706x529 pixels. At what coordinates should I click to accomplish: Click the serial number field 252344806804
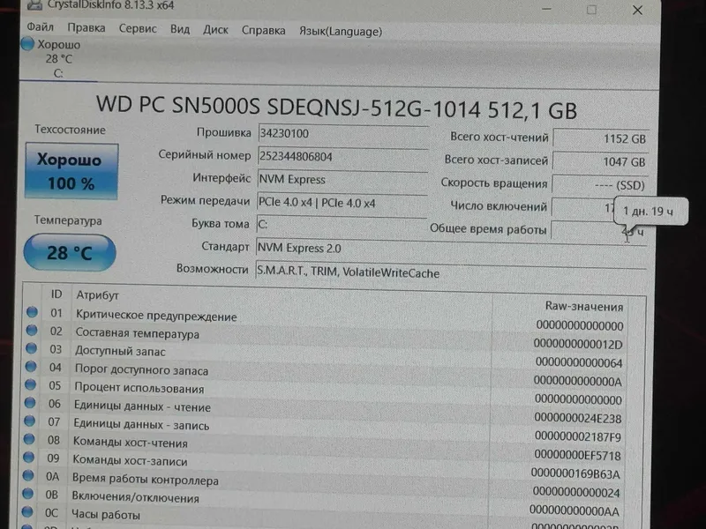(342, 157)
